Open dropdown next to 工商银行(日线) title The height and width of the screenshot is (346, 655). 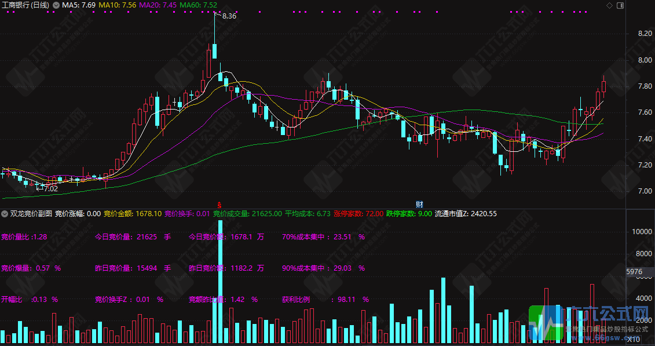[56, 5]
